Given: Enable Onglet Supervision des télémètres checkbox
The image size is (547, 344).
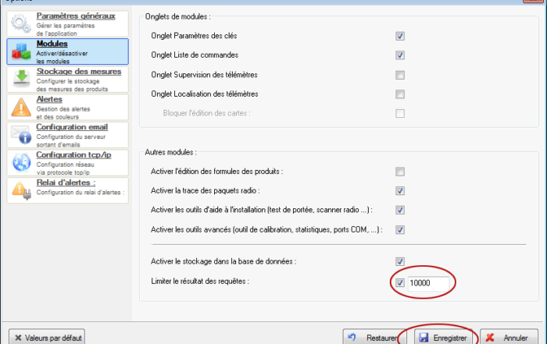Looking at the screenshot, I should 400,75.
